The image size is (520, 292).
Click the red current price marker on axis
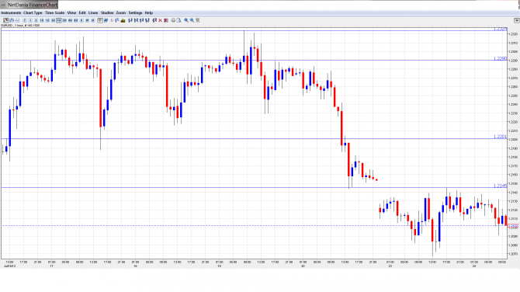click(513, 226)
